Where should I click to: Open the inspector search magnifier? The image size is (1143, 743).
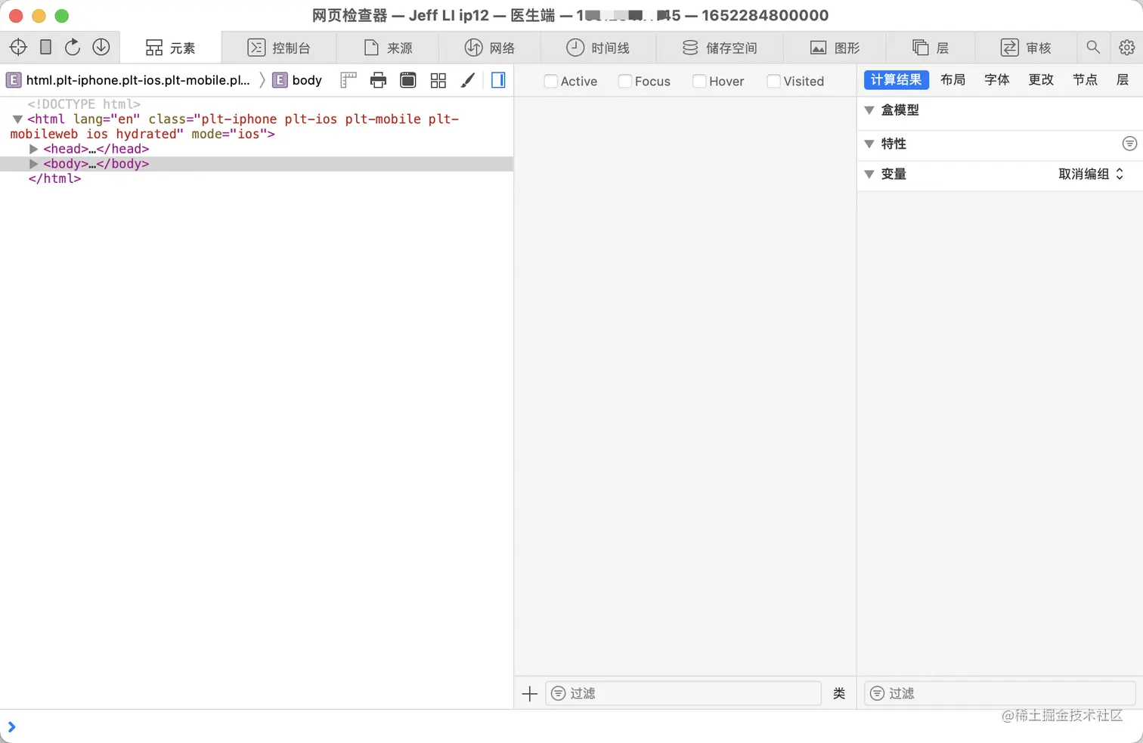point(1093,47)
